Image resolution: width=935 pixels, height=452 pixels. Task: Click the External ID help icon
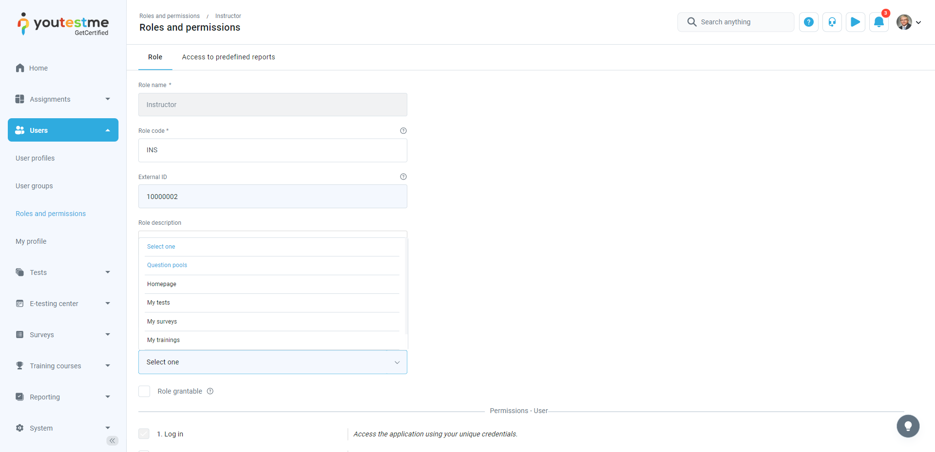(403, 177)
